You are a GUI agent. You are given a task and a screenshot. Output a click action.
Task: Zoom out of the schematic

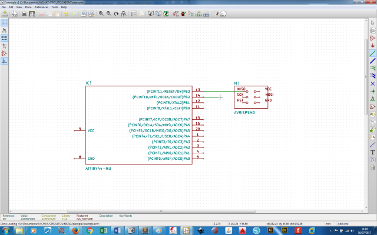(109, 14)
